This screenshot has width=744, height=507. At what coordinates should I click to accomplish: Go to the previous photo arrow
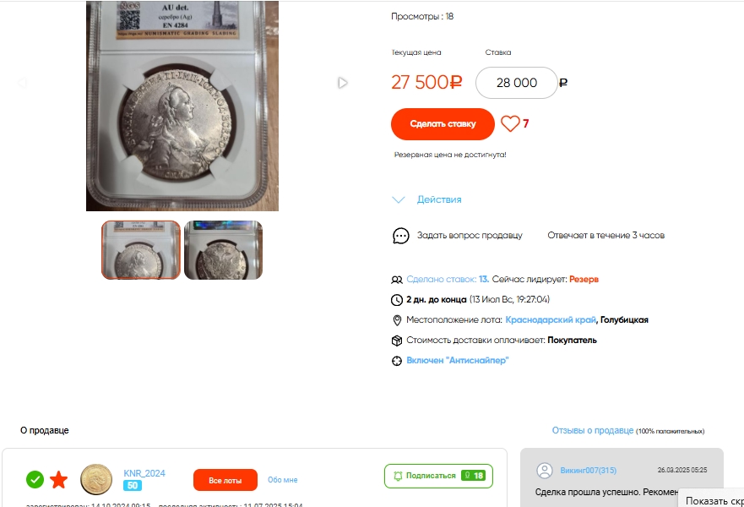pyautogui.click(x=22, y=83)
